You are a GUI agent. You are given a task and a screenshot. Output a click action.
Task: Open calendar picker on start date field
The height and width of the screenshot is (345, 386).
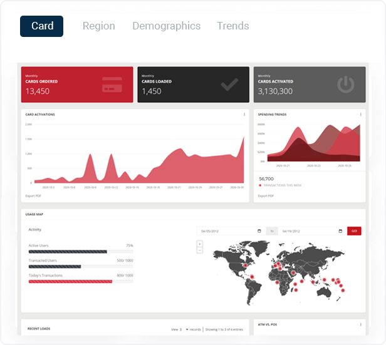click(x=259, y=231)
